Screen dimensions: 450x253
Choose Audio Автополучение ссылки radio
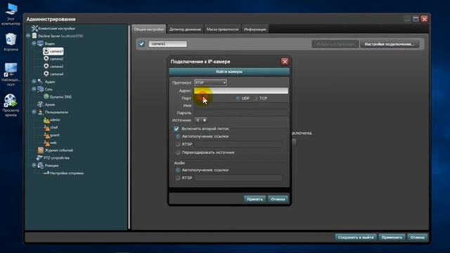tap(178, 170)
